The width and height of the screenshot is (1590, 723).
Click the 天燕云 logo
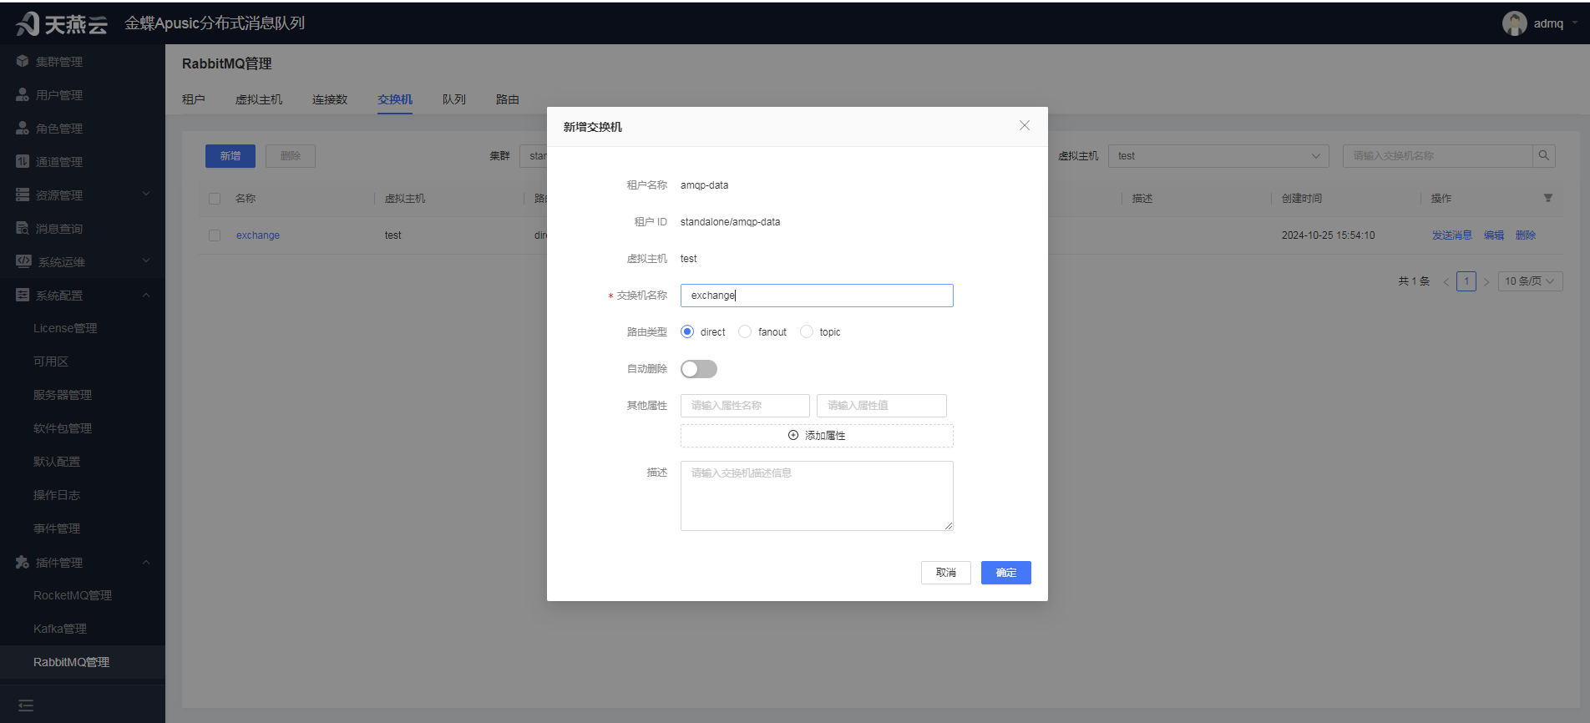(x=62, y=23)
